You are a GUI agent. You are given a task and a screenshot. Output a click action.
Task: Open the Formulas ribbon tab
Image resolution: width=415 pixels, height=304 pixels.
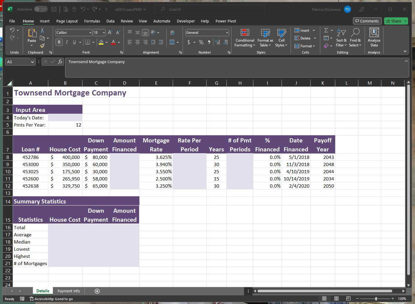[x=92, y=21]
